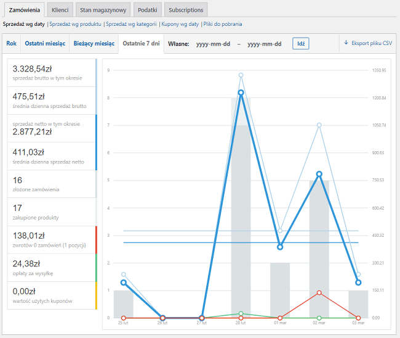The image size is (400, 338).
Task: Click the CSV export download arrow icon
Action: (x=346, y=43)
